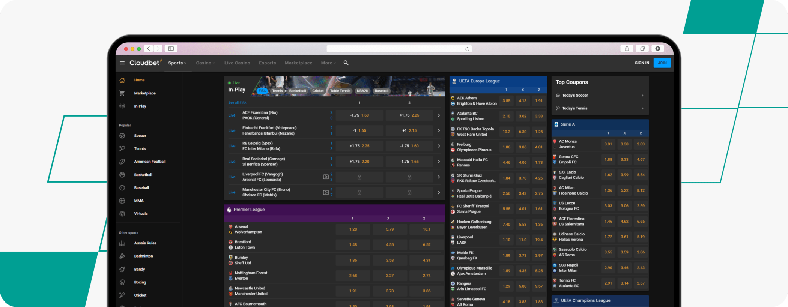Select the Baseball in-play tab

(x=381, y=91)
